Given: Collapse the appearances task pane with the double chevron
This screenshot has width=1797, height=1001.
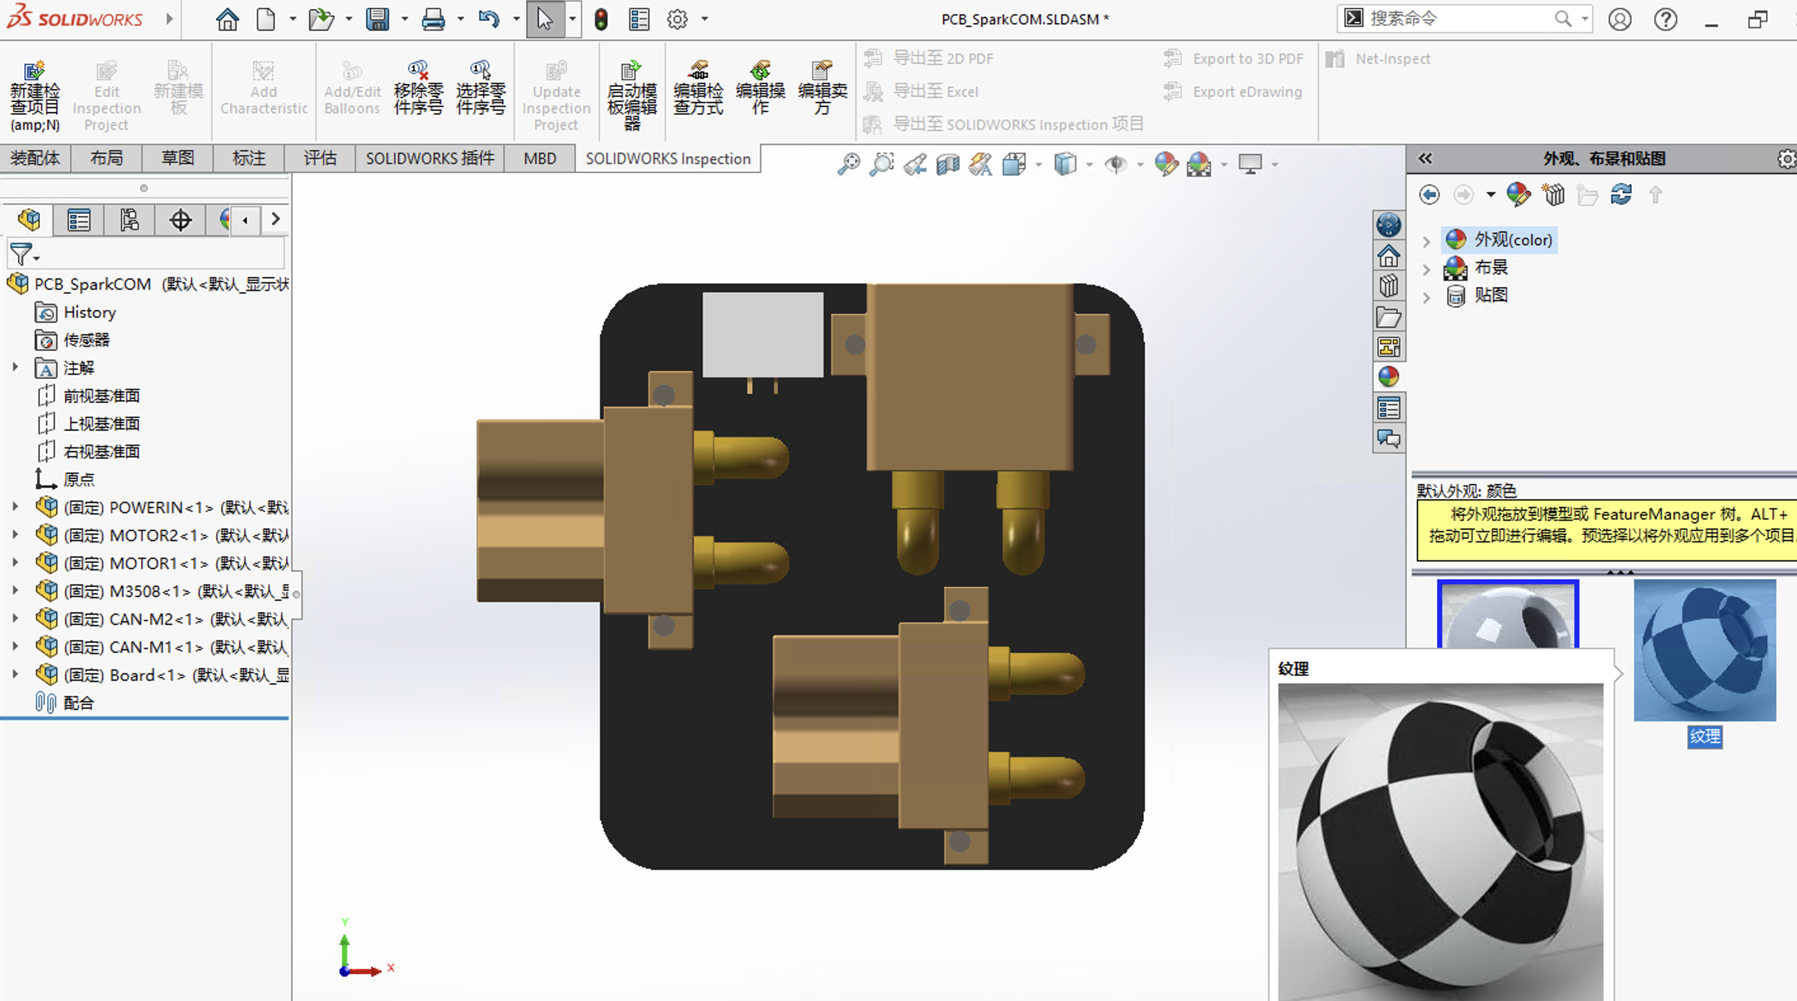Looking at the screenshot, I should tap(1425, 159).
